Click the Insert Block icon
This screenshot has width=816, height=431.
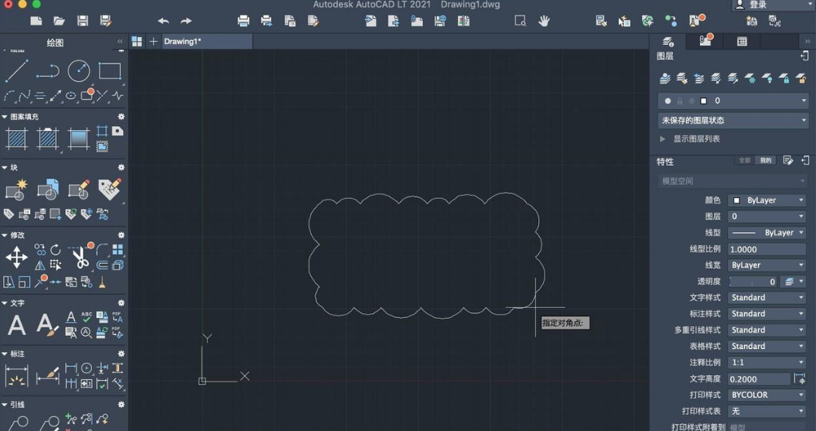click(47, 190)
